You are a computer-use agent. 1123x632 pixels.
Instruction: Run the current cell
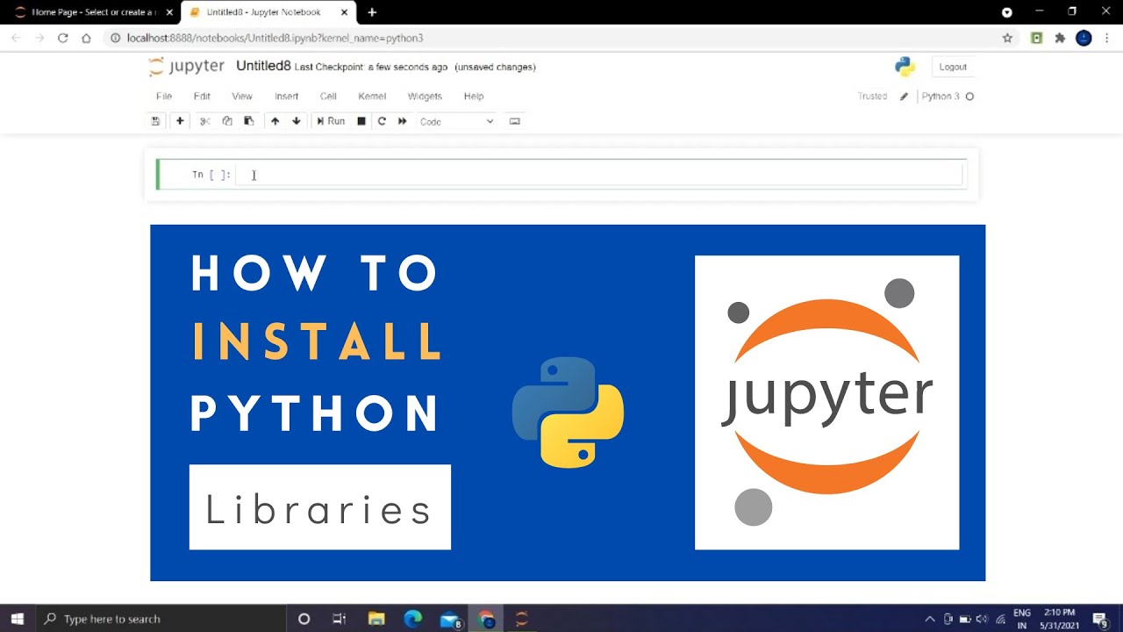pos(331,121)
